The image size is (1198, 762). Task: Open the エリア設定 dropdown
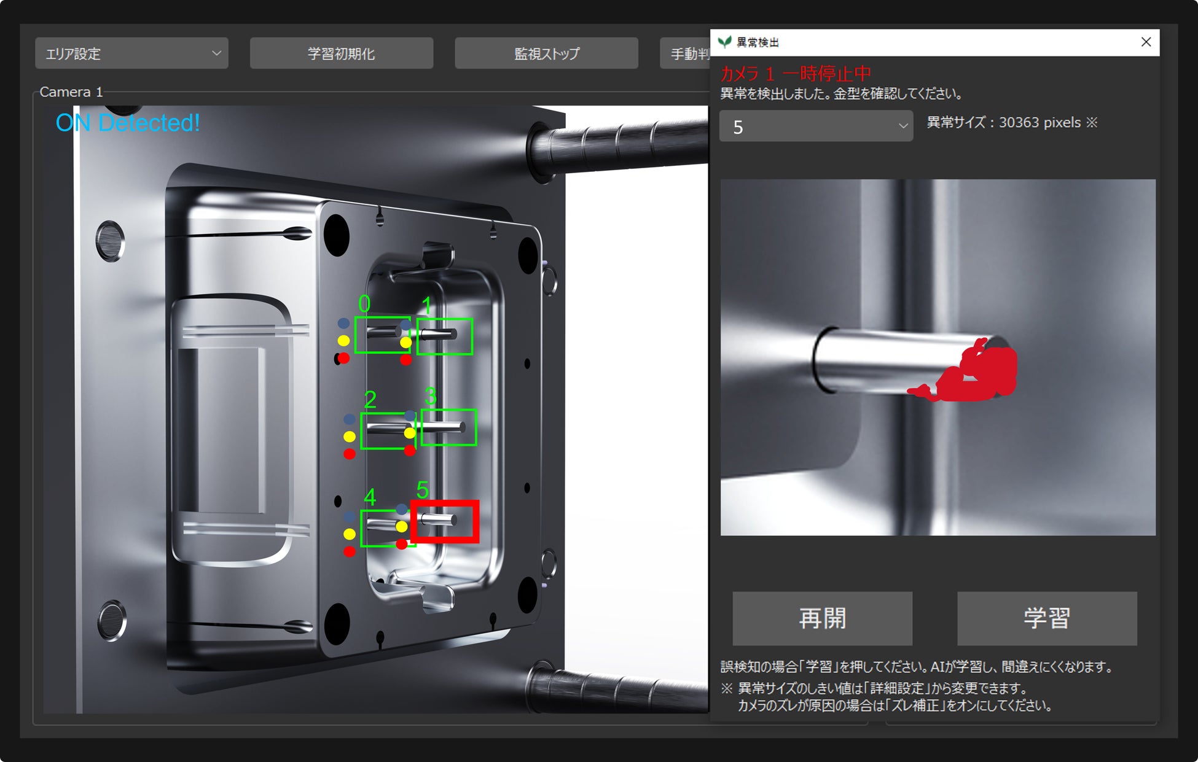pyautogui.click(x=131, y=53)
